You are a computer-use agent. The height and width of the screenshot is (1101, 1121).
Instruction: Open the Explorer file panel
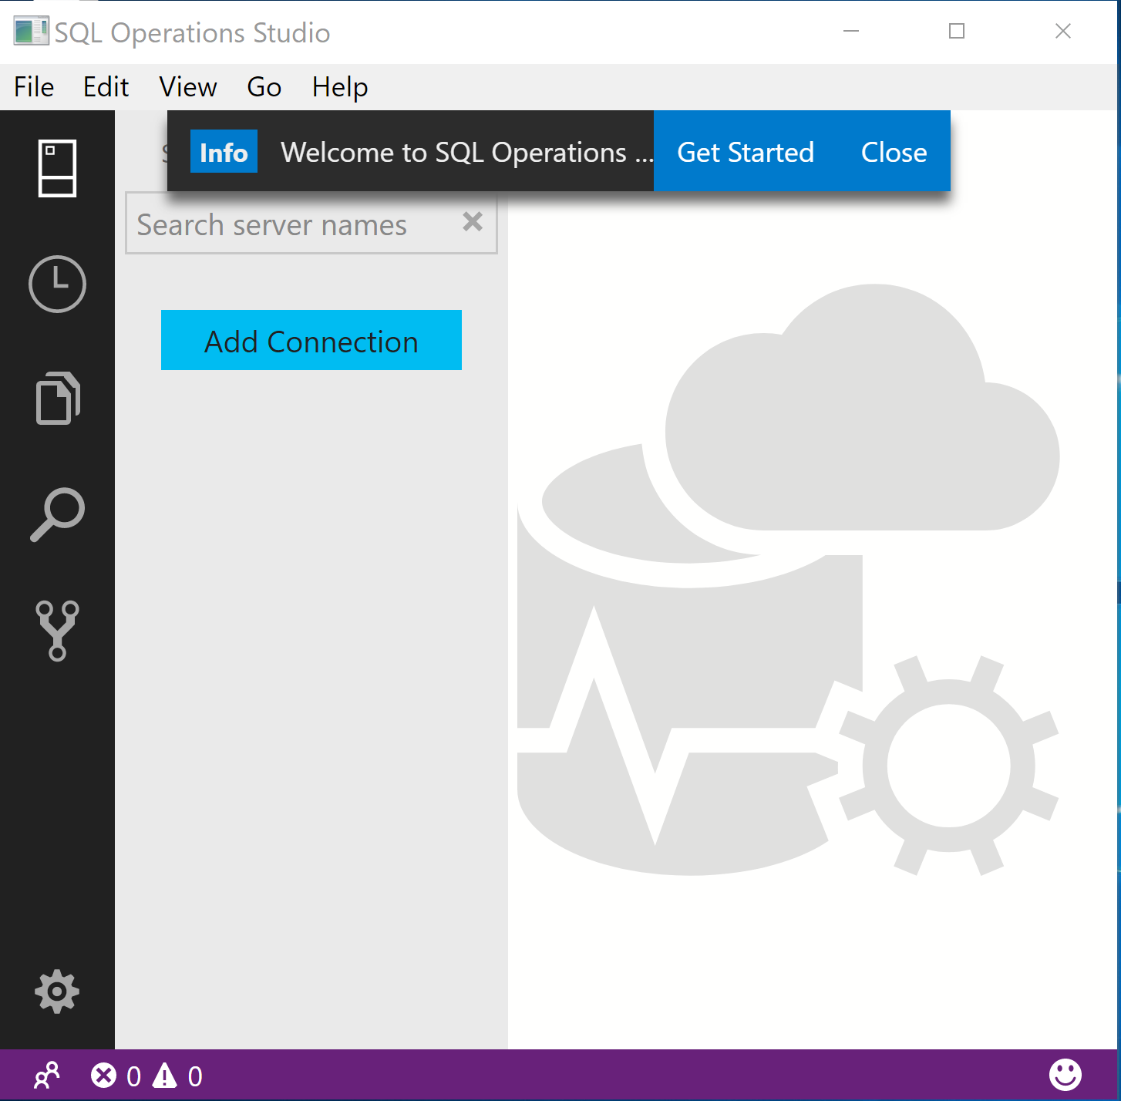[x=57, y=398]
